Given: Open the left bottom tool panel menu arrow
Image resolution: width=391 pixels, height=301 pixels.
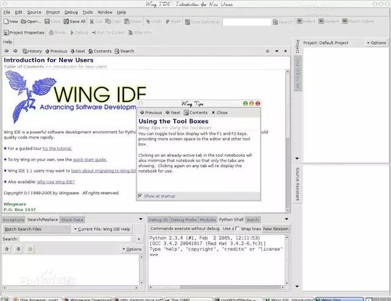Looking at the screenshot, I should tap(141, 219).
